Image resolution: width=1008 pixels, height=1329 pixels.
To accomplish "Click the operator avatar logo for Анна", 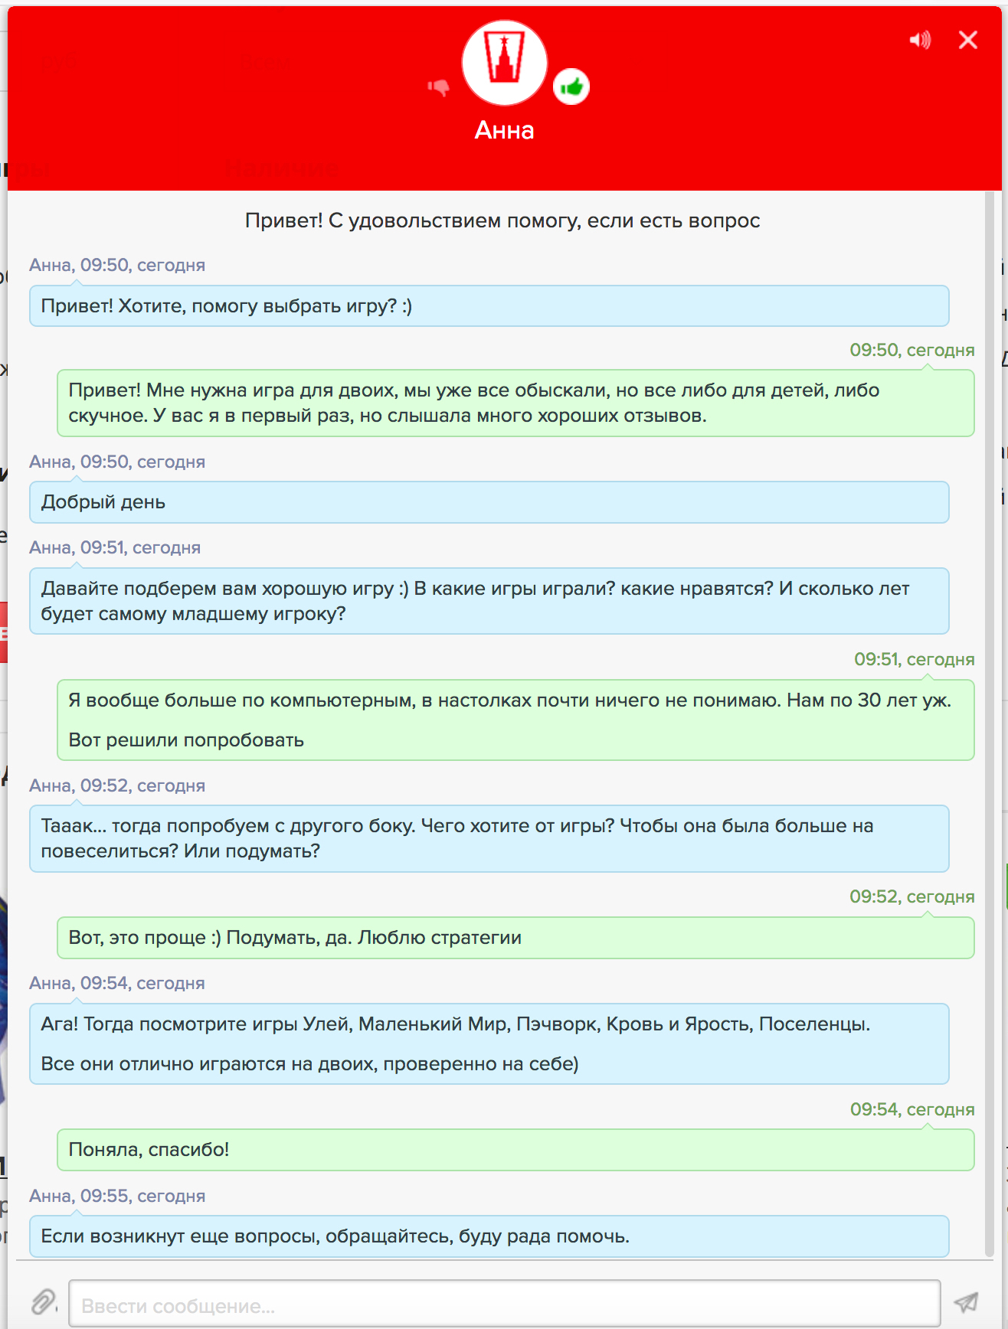I will pyautogui.click(x=504, y=63).
